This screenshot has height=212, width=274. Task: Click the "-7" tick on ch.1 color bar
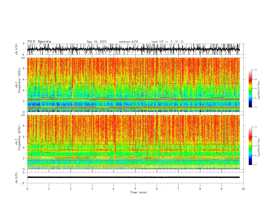click(x=255, y=107)
